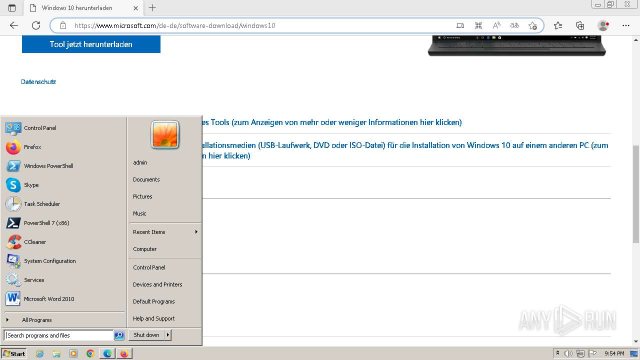Click the Edge back arrow

coord(14,25)
